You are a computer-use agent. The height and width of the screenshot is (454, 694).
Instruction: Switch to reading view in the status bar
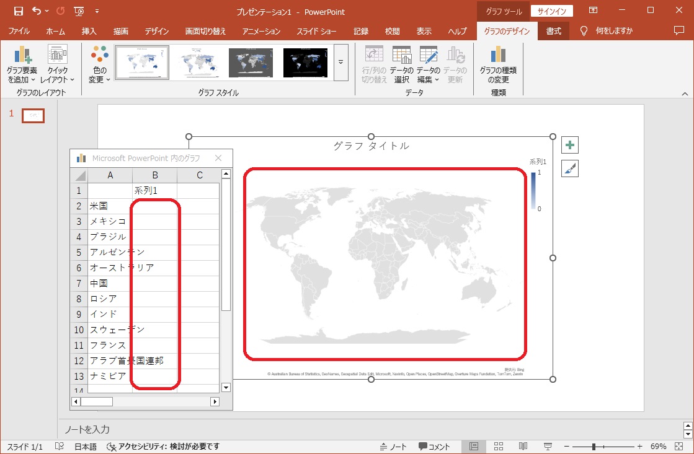[523, 447]
